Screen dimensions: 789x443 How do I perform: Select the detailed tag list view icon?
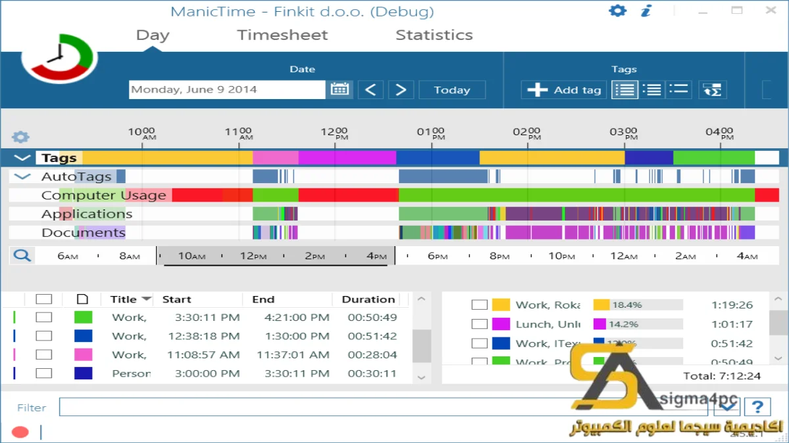tap(625, 90)
